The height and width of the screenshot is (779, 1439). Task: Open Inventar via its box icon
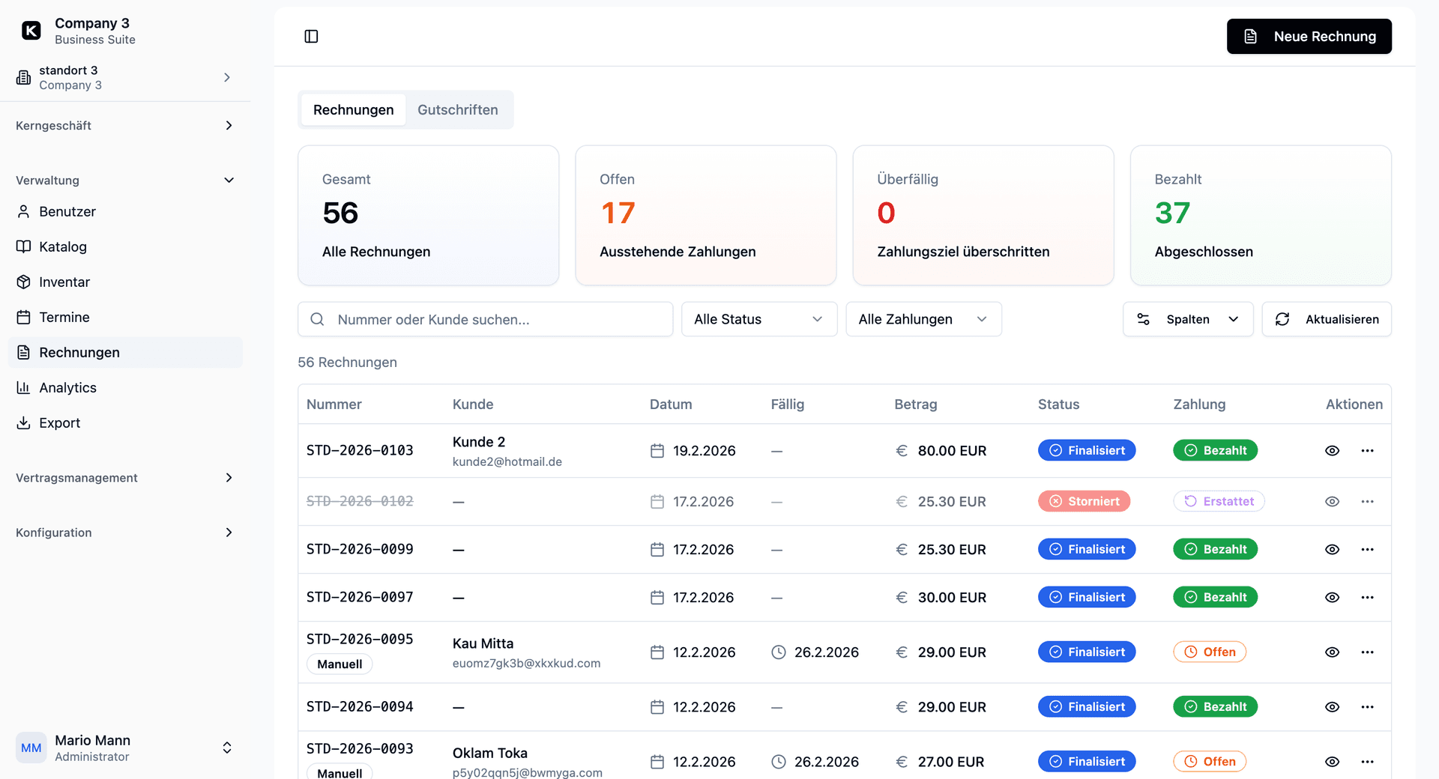point(24,282)
